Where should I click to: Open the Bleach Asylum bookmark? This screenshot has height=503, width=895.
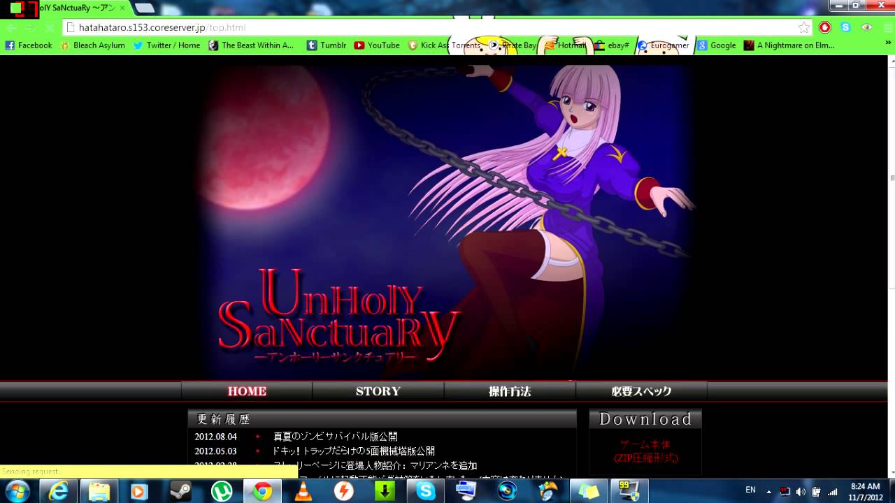click(92, 45)
